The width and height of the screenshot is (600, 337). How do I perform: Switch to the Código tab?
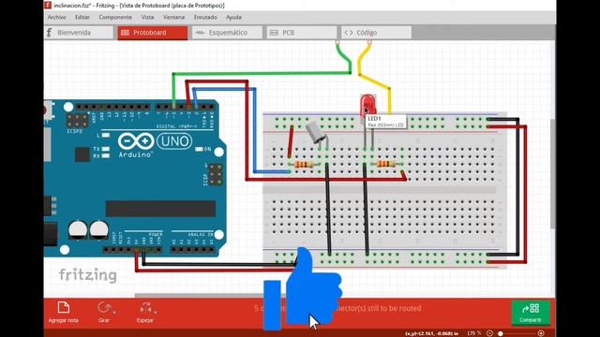(376, 33)
